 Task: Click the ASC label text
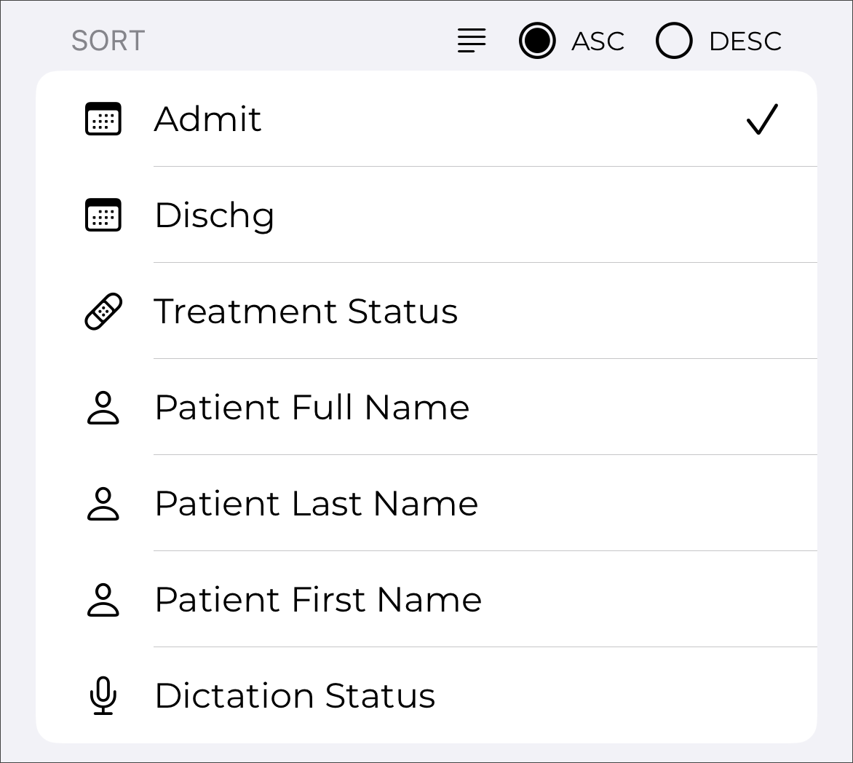(x=598, y=41)
